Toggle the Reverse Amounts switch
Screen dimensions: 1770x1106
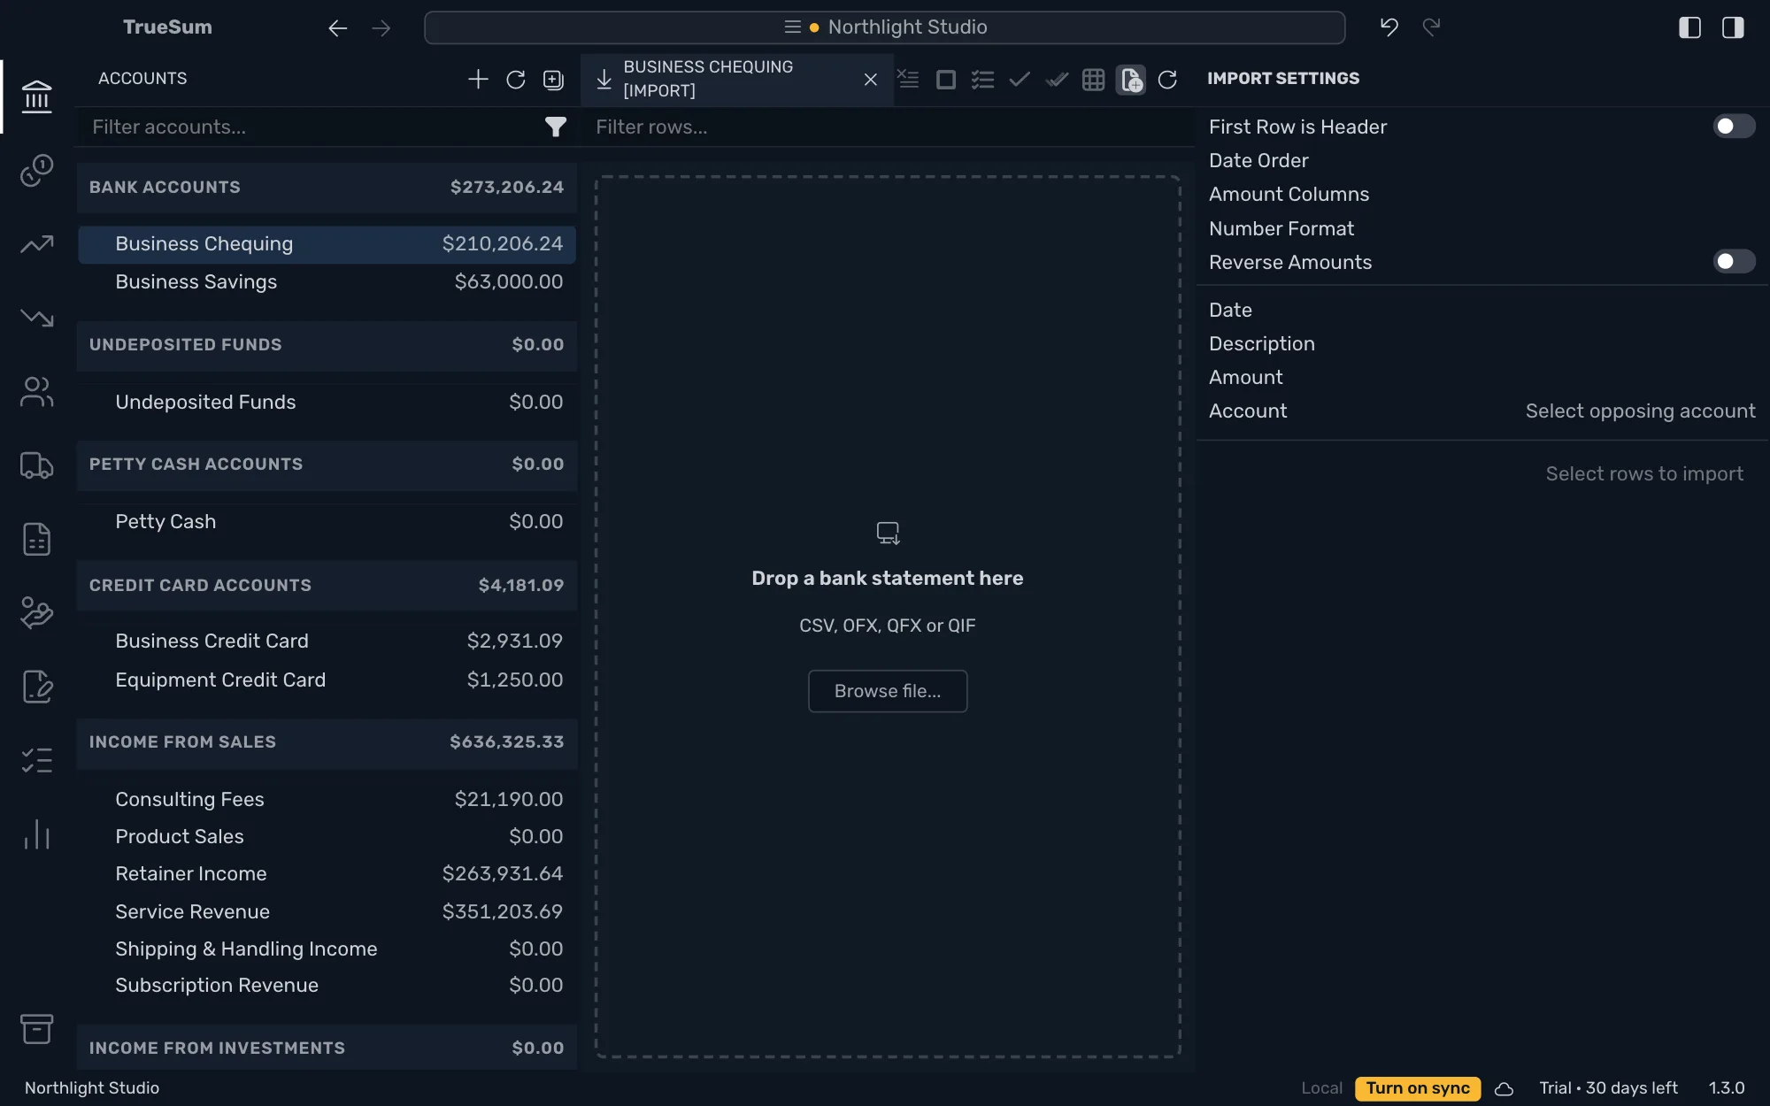pyautogui.click(x=1734, y=262)
